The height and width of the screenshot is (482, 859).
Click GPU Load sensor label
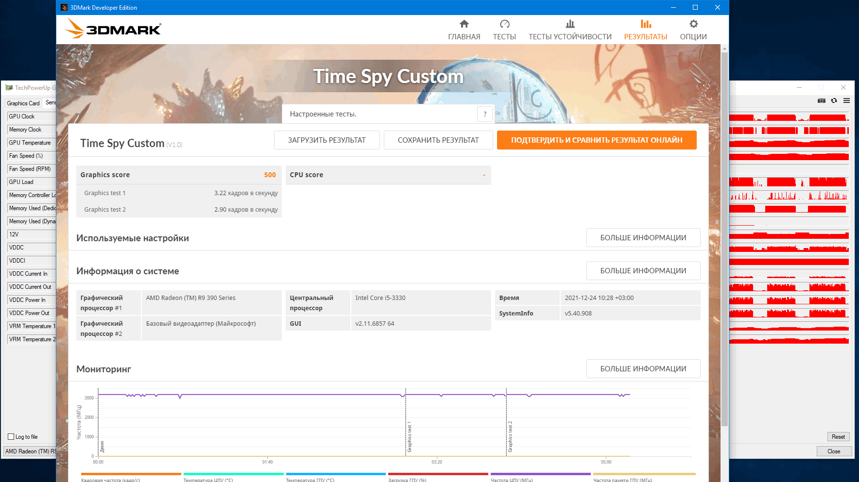click(32, 182)
